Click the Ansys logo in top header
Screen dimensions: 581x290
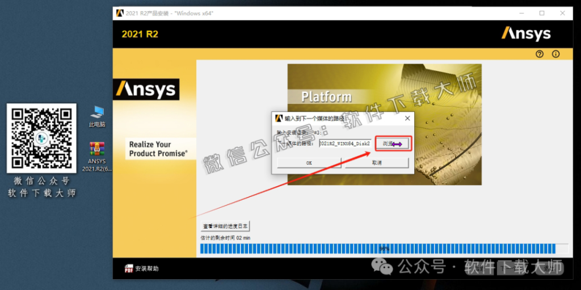point(526,34)
